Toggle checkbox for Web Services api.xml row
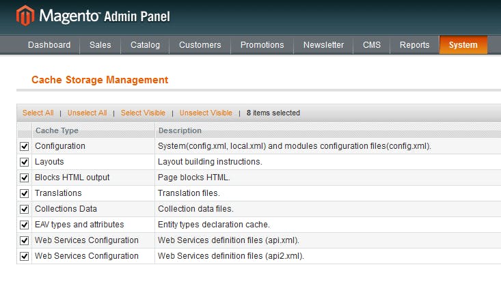The image size is (501, 282). [25, 240]
